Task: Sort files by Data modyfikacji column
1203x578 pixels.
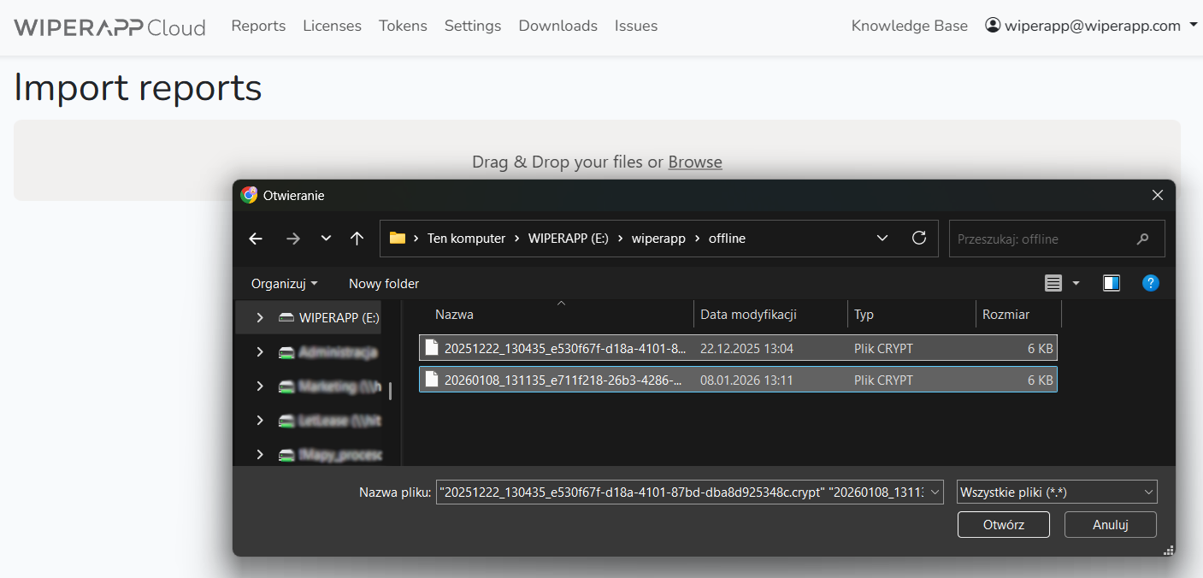Action: click(x=748, y=315)
